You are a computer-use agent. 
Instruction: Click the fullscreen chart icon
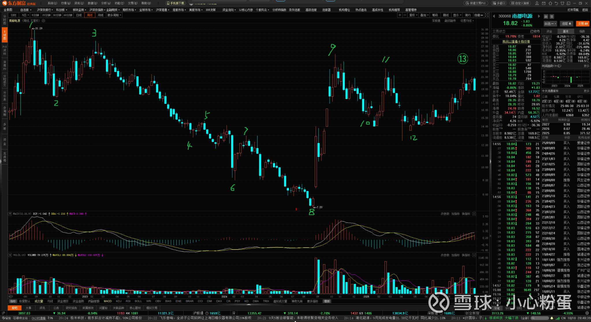(x=487, y=15)
